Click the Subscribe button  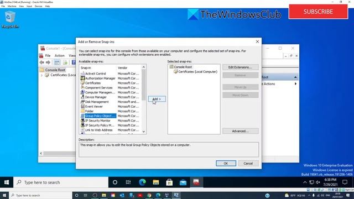(x=318, y=12)
